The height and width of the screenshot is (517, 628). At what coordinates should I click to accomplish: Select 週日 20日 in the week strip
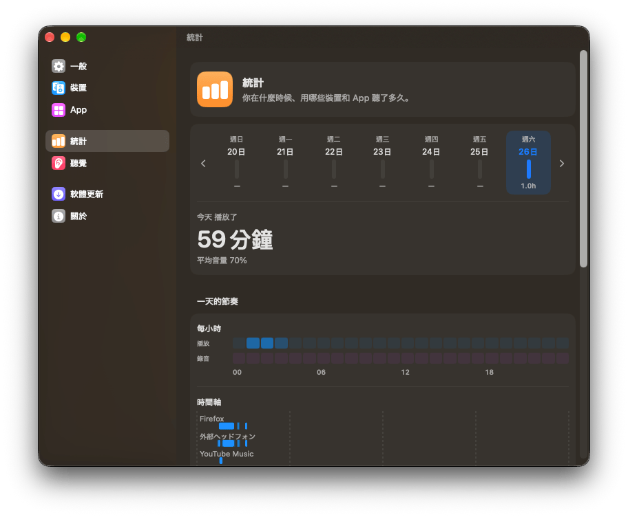(236, 162)
